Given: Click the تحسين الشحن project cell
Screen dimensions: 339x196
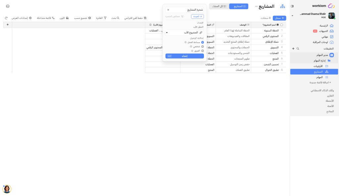Looking at the screenshot, I should pos(268,64).
